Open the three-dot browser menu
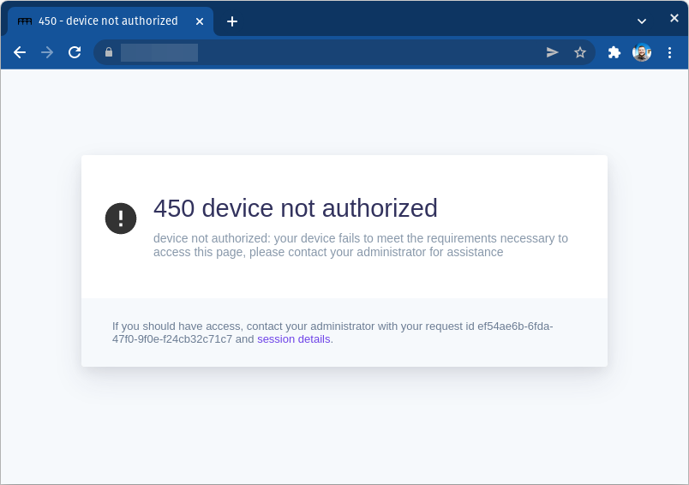689x485 pixels. tap(669, 52)
